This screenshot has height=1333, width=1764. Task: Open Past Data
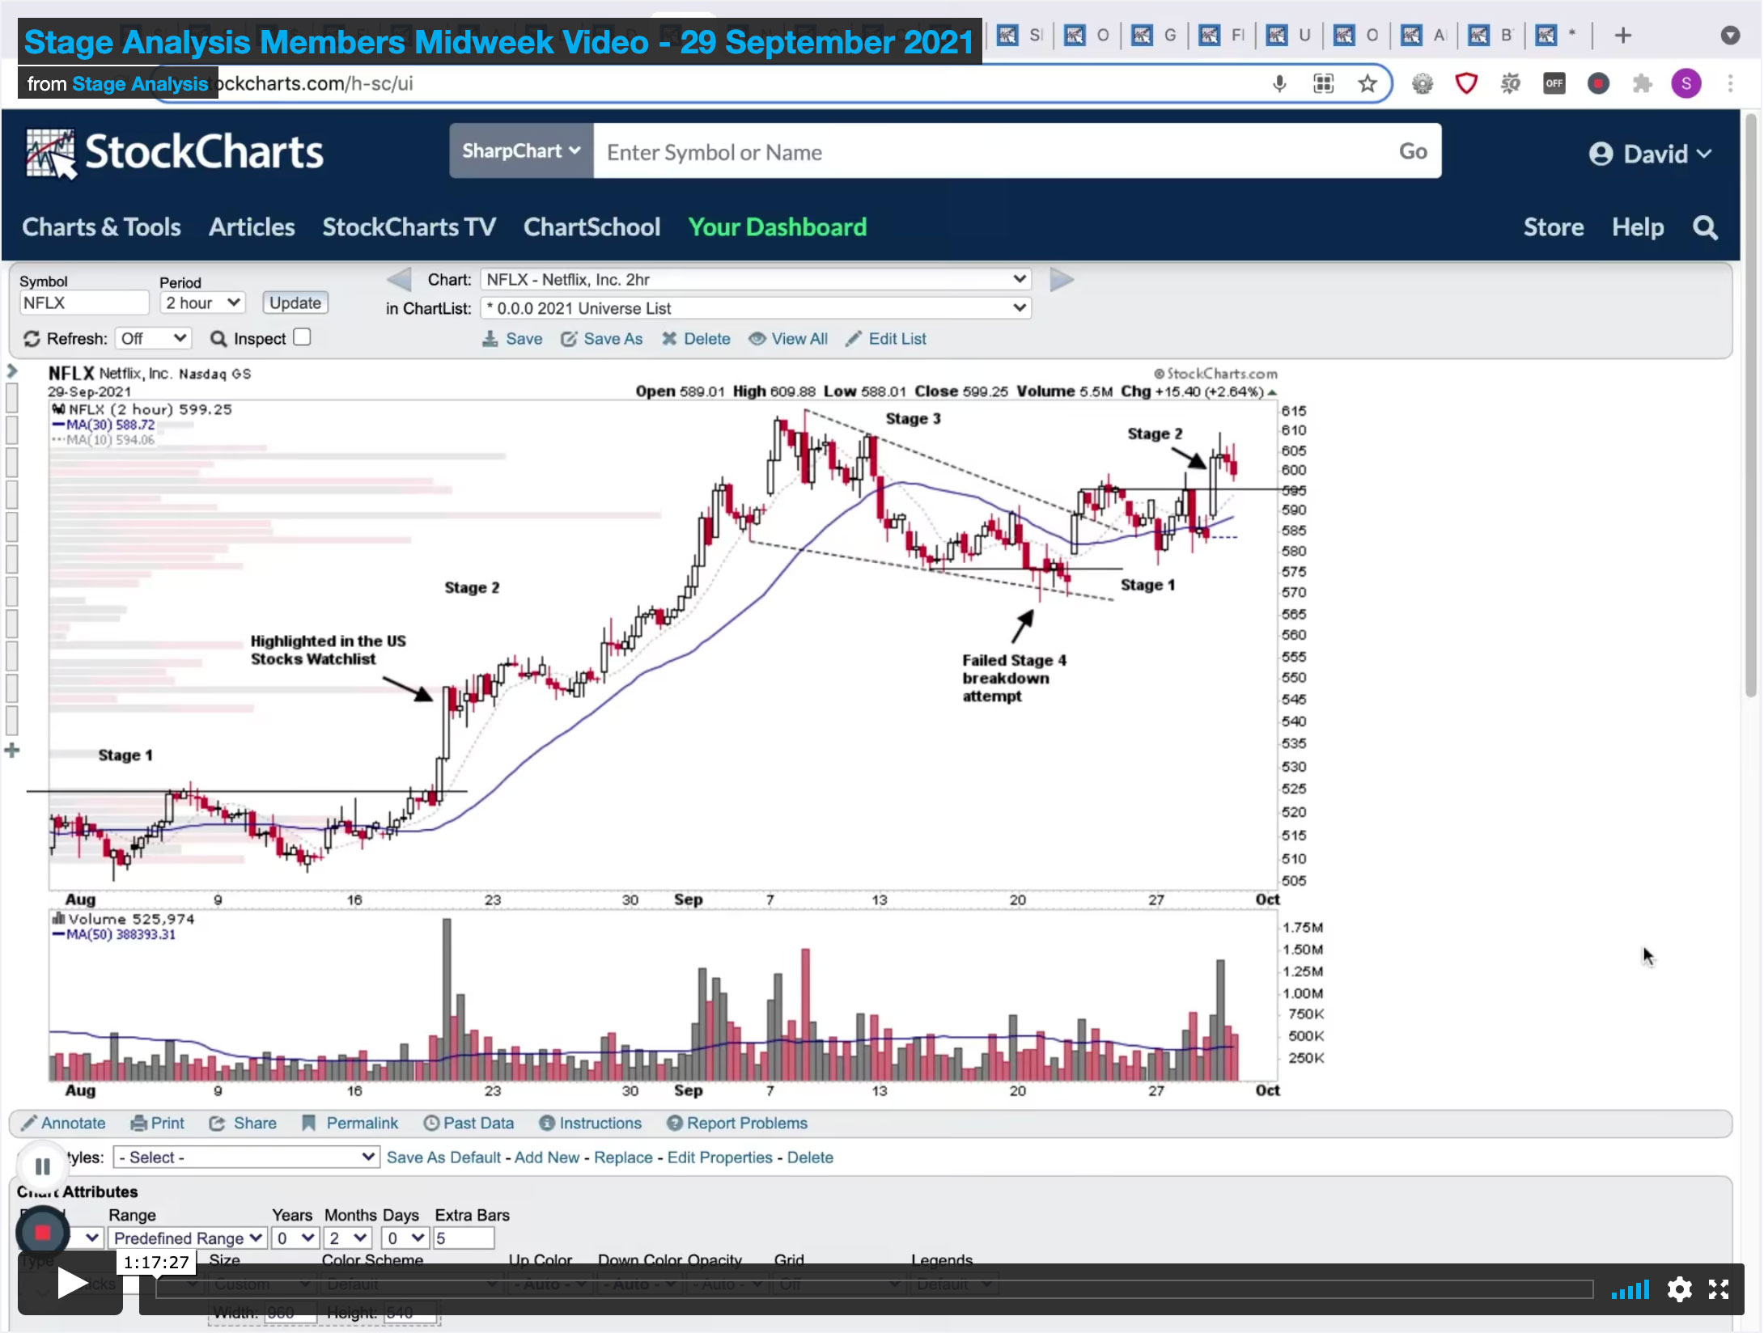(469, 1124)
